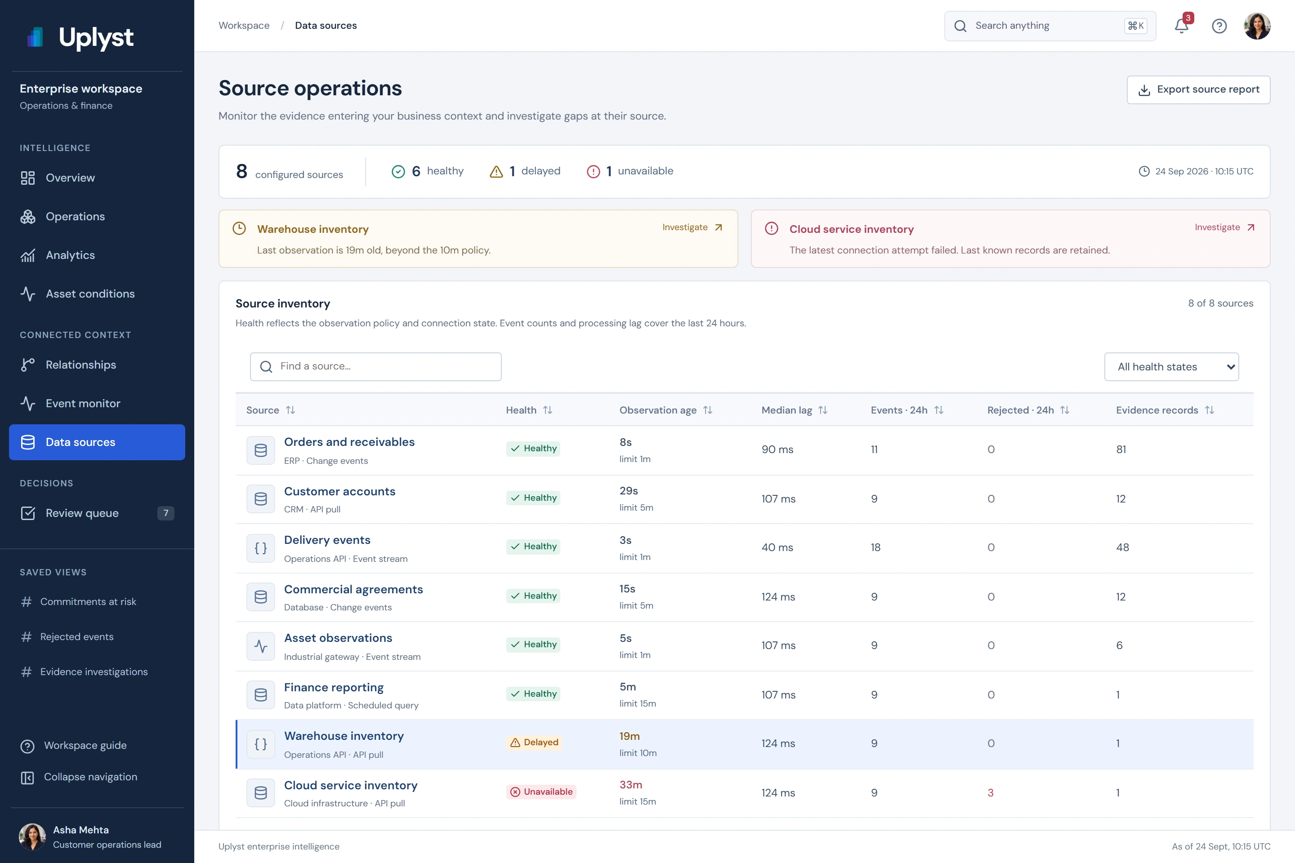Focus the Find a source field
Image resolution: width=1295 pixels, height=863 pixels.
click(375, 367)
